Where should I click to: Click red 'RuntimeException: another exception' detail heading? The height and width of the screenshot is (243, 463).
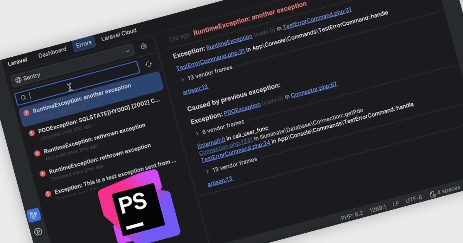250,18
